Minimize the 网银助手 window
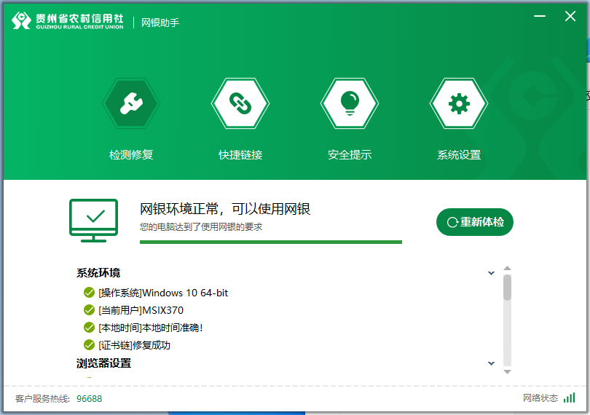 click(x=538, y=17)
